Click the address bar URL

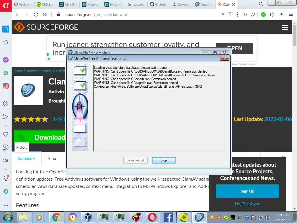(x=96, y=15)
